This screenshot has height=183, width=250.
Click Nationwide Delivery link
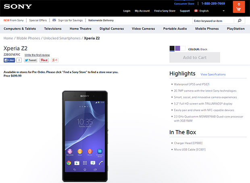pyautogui.click(x=101, y=20)
